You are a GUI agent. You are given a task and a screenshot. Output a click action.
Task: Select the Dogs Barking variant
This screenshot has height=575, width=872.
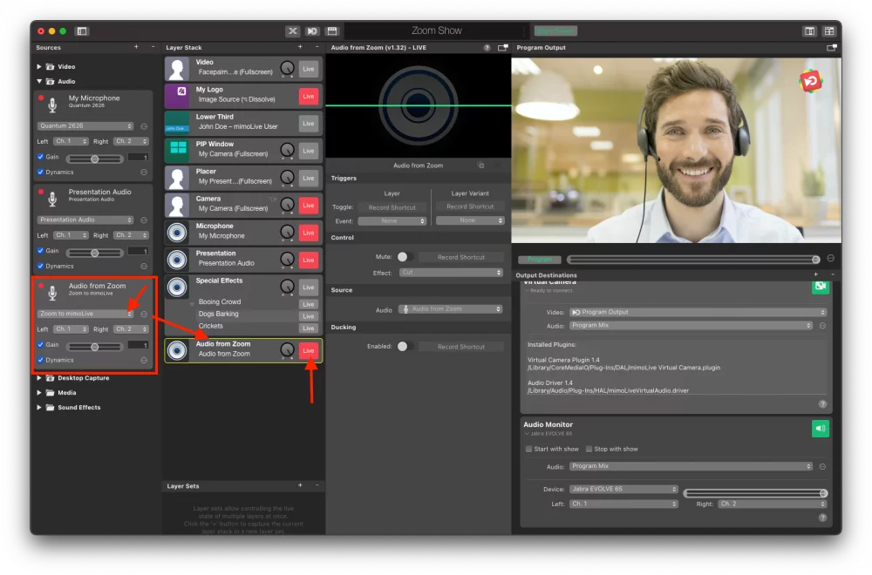(219, 314)
